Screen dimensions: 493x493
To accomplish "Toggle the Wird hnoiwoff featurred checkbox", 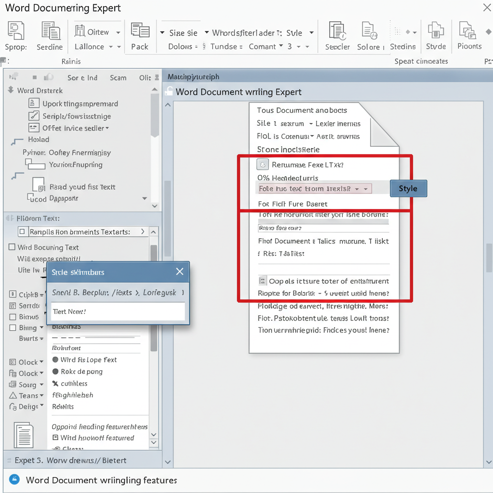I will [55, 437].
